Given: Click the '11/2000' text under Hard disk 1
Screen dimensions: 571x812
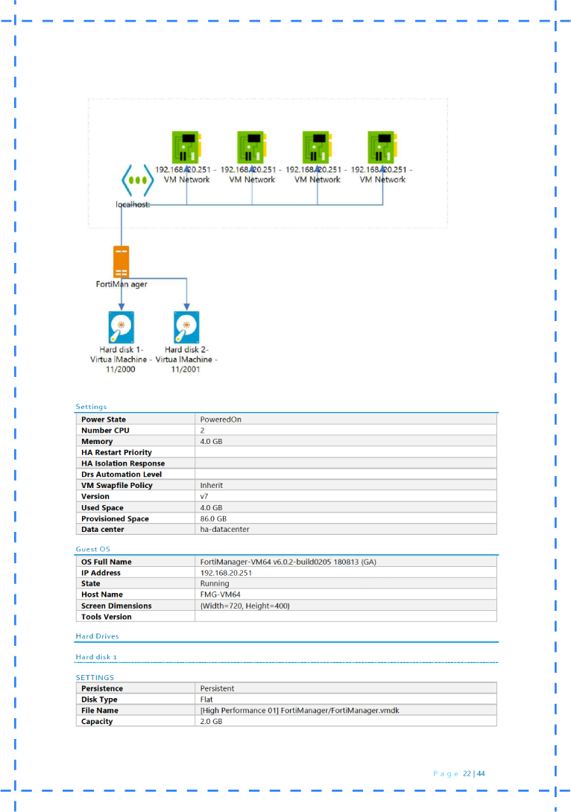Looking at the screenshot, I should (121, 369).
